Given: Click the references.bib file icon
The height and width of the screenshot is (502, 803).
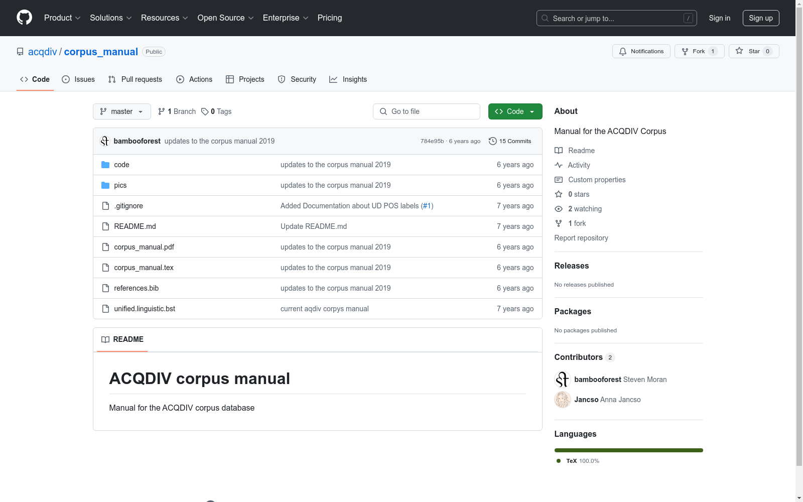Looking at the screenshot, I should [105, 288].
